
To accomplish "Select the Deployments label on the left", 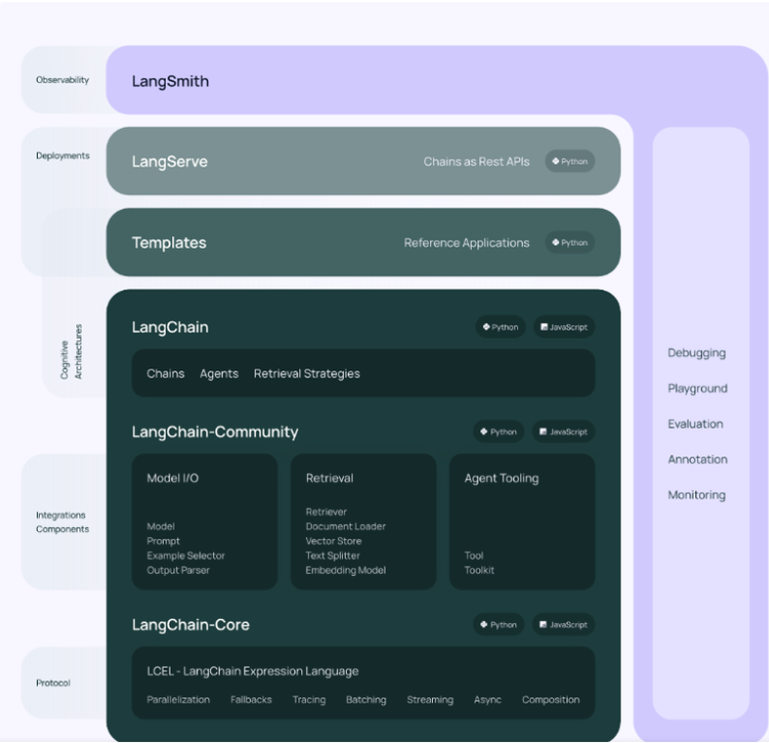I will click(63, 155).
